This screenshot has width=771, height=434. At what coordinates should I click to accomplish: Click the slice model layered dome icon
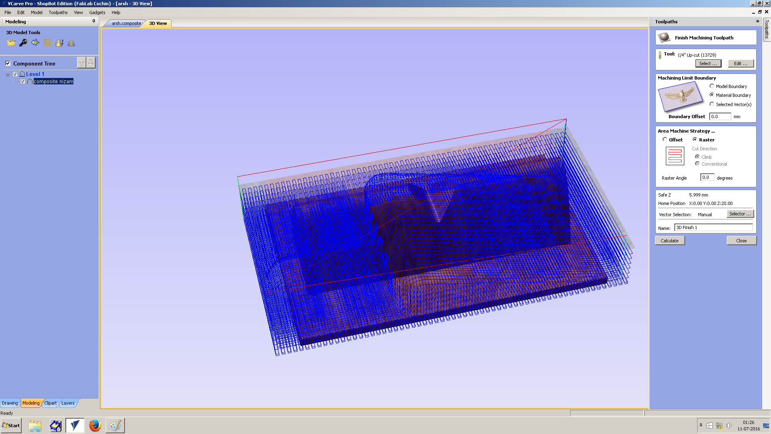point(71,43)
